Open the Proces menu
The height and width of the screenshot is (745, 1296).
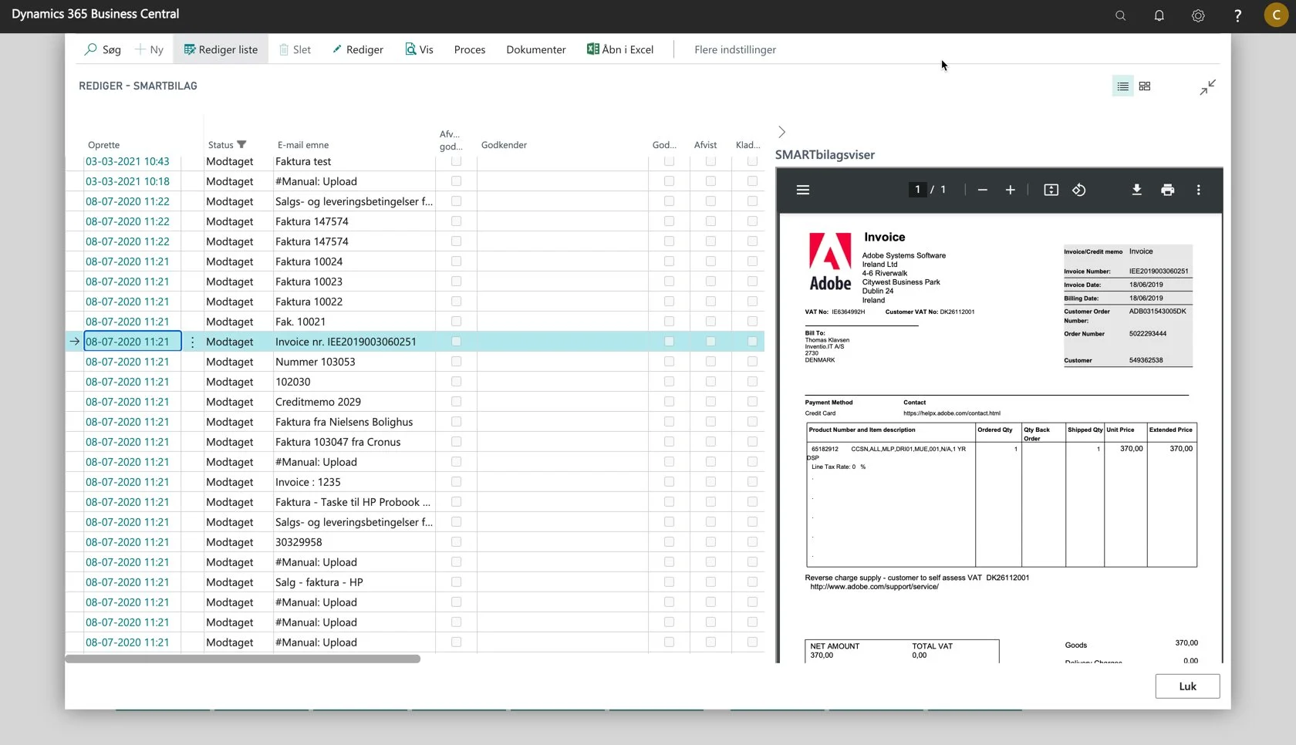(x=470, y=49)
